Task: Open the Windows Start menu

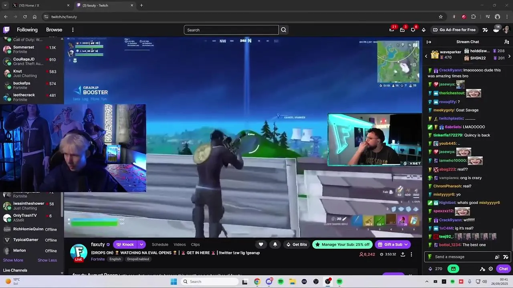Action: 174,282
